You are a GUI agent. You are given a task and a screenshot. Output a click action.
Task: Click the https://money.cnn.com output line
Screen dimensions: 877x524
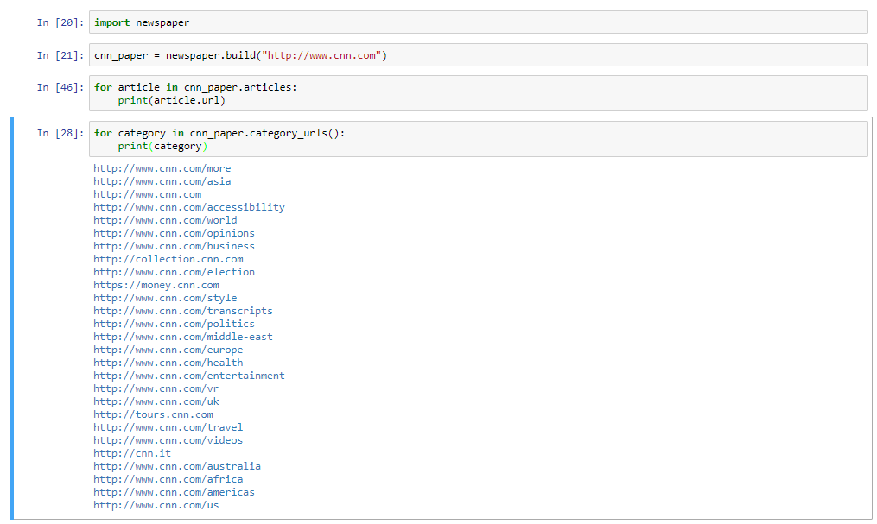pyautogui.click(x=156, y=285)
